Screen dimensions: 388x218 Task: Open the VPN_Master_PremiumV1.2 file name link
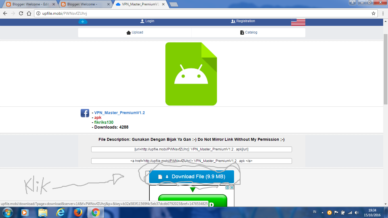tap(120, 113)
